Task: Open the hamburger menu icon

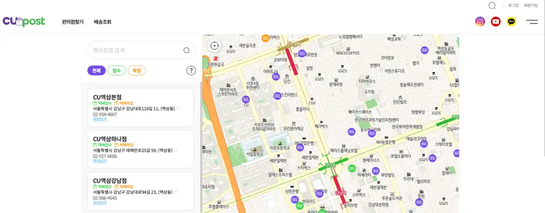Action: 532,21
